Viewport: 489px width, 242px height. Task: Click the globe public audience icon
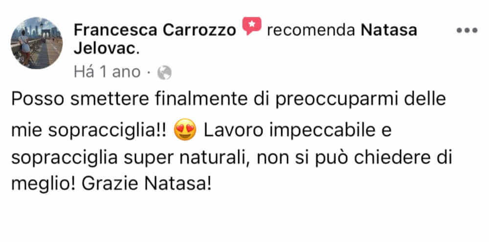point(164,73)
